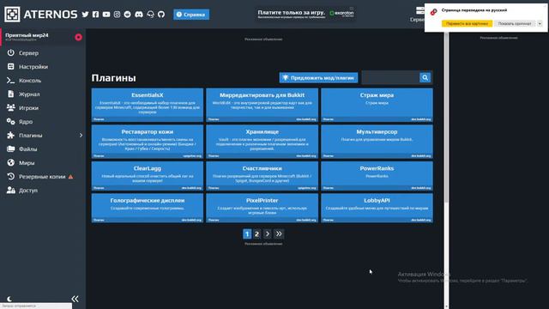Click the Сервер power icon
Image resolution: width=549 pixels, height=309 pixels.
[x=11, y=53]
